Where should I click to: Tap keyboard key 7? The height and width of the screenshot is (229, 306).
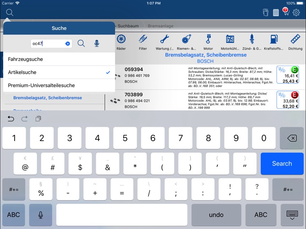(180, 138)
